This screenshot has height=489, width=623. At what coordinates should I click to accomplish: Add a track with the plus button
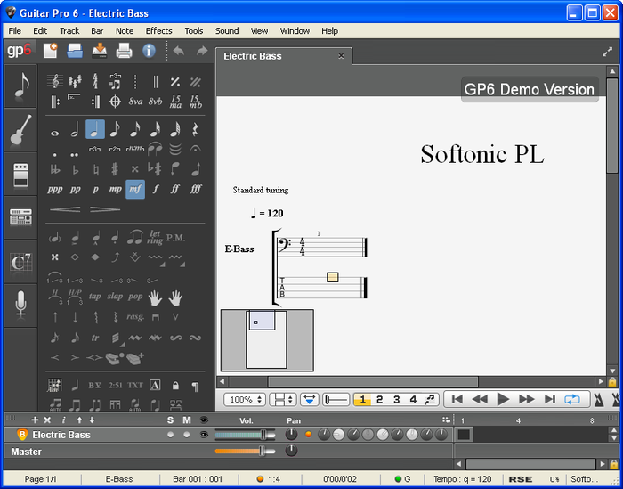35,420
